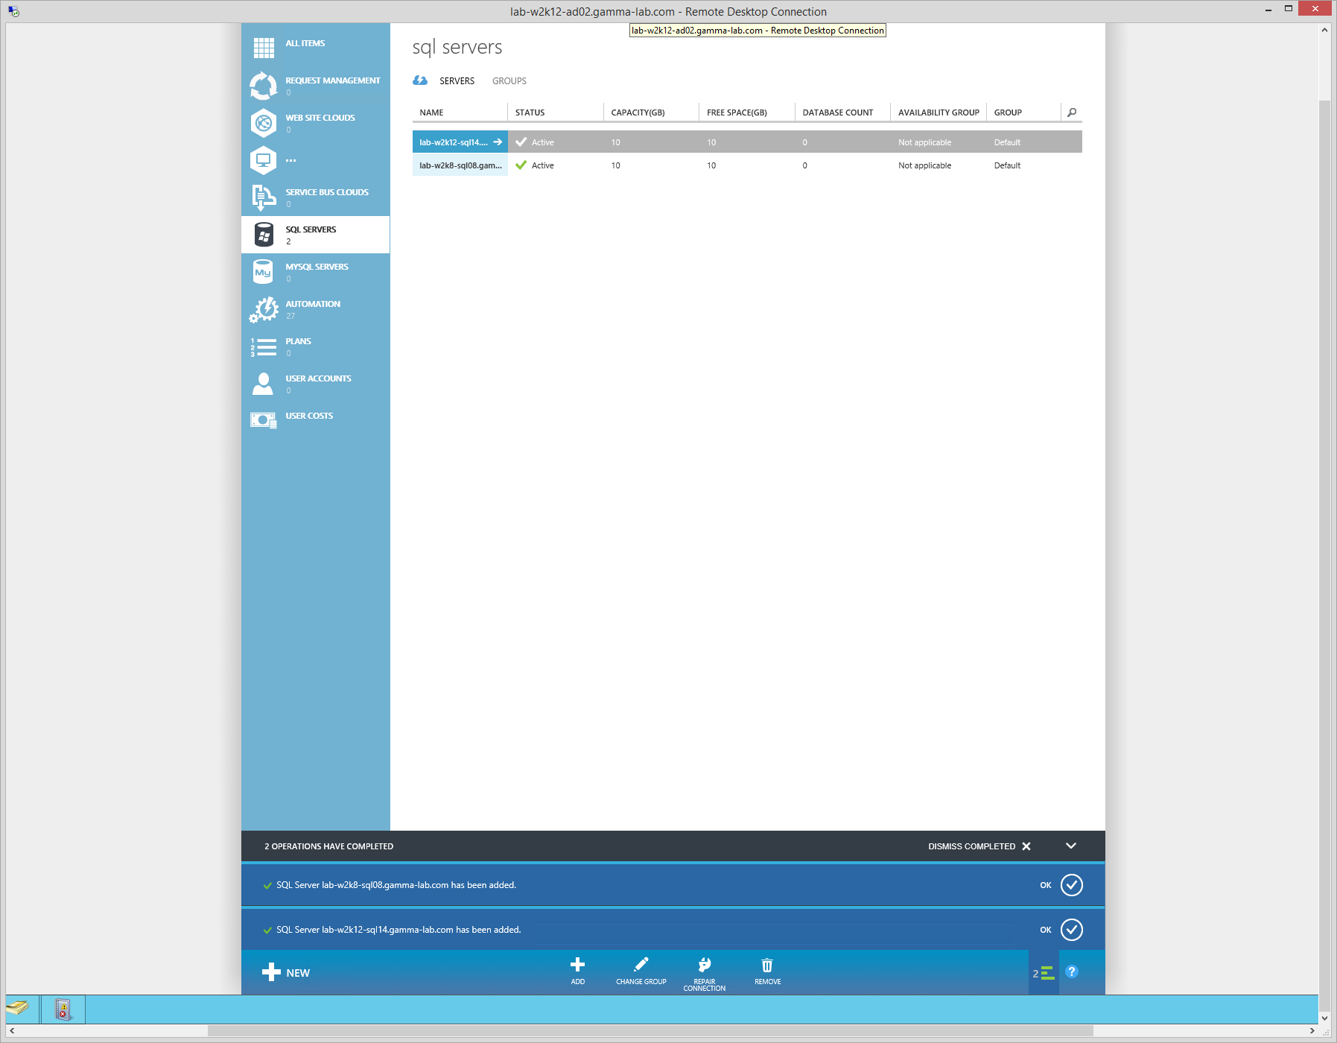Click the Repair Connection icon
The height and width of the screenshot is (1043, 1337).
(x=704, y=965)
